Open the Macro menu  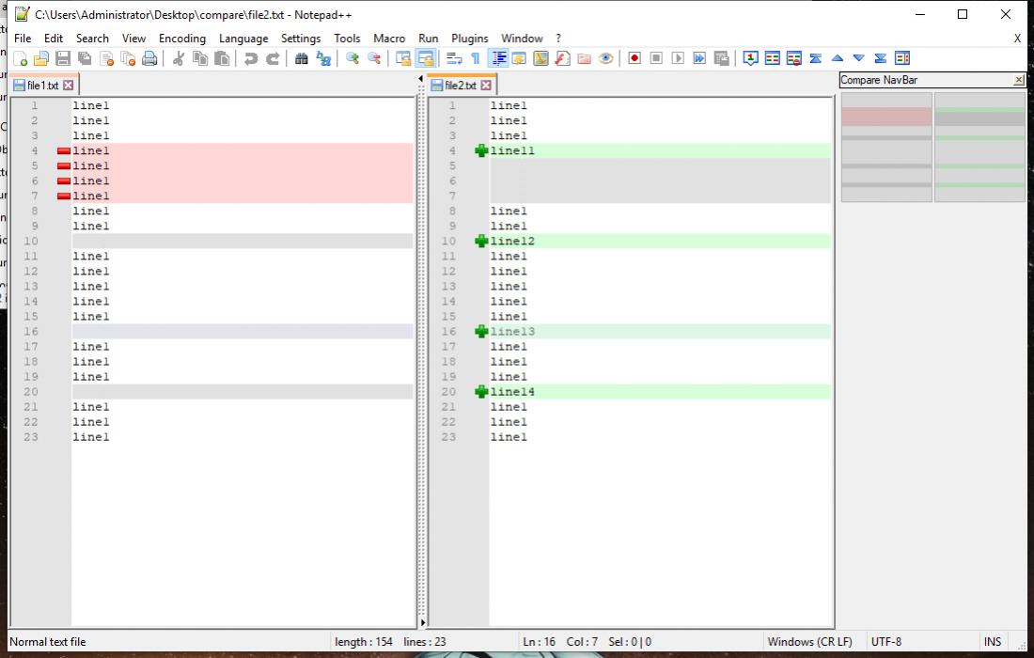point(389,39)
